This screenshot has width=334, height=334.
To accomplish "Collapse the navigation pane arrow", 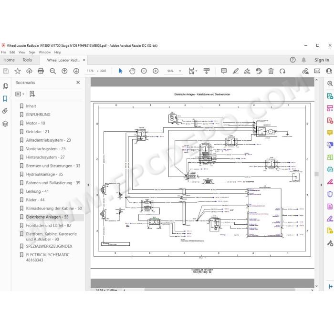I will click(x=88, y=185).
